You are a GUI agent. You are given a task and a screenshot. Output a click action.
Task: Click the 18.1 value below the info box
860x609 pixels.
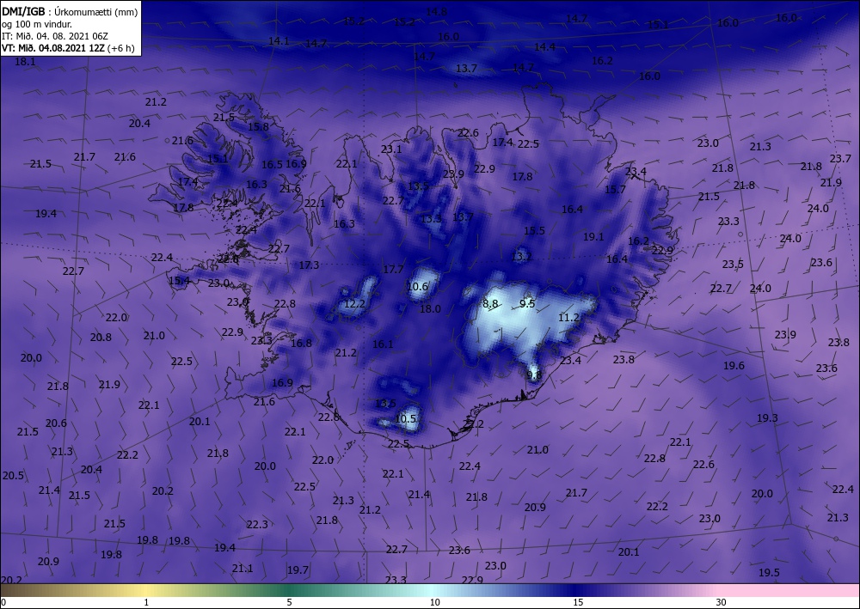tap(25, 62)
